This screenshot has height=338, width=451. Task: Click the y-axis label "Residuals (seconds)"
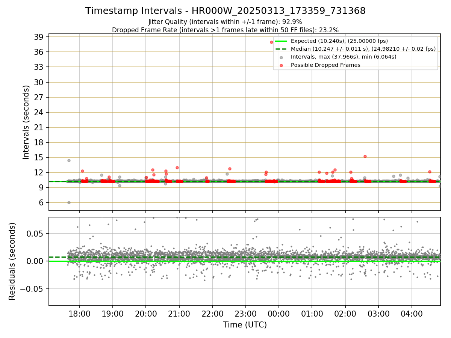[12, 261]
